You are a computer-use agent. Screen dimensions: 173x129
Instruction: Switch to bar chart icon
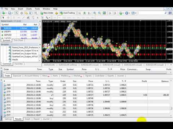80,13
